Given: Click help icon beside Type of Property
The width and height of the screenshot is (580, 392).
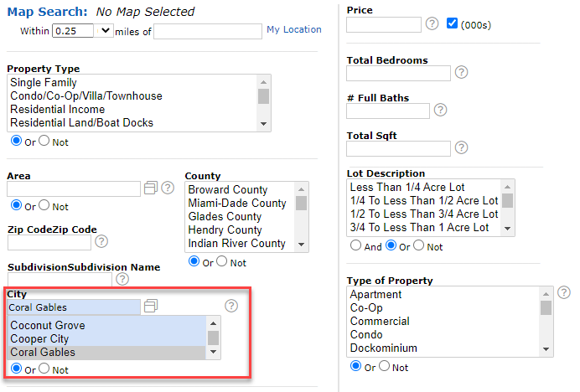Looking at the screenshot, I should [564, 292].
